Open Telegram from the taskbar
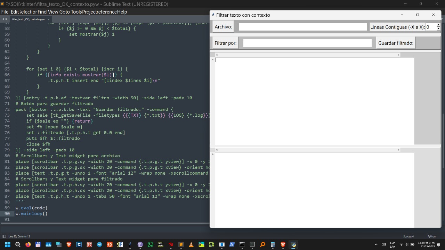 point(99,244)
